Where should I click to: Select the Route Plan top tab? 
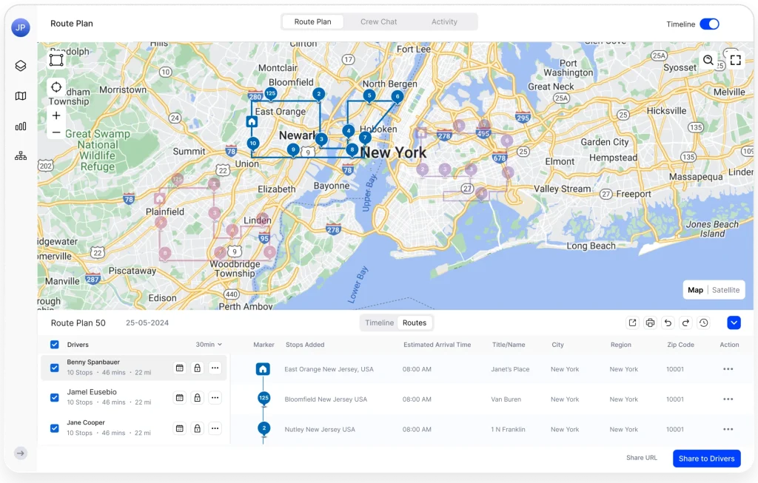(313, 21)
